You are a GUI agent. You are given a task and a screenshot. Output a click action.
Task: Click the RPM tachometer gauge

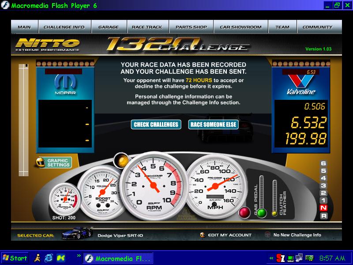[154, 186]
